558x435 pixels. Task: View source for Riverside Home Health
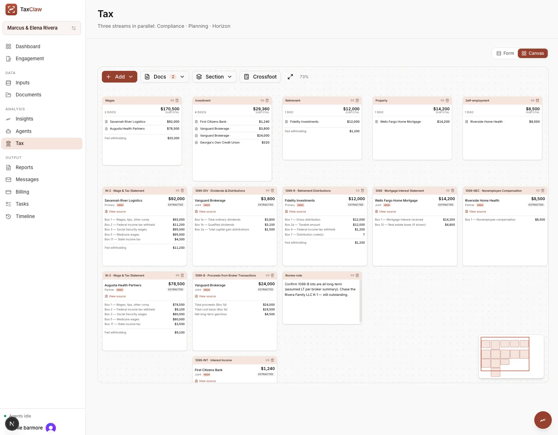pos(475,211)
